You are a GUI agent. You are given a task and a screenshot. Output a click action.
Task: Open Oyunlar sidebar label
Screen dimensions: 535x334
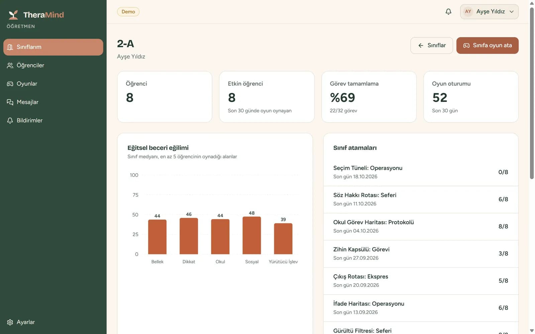(27, 84)
